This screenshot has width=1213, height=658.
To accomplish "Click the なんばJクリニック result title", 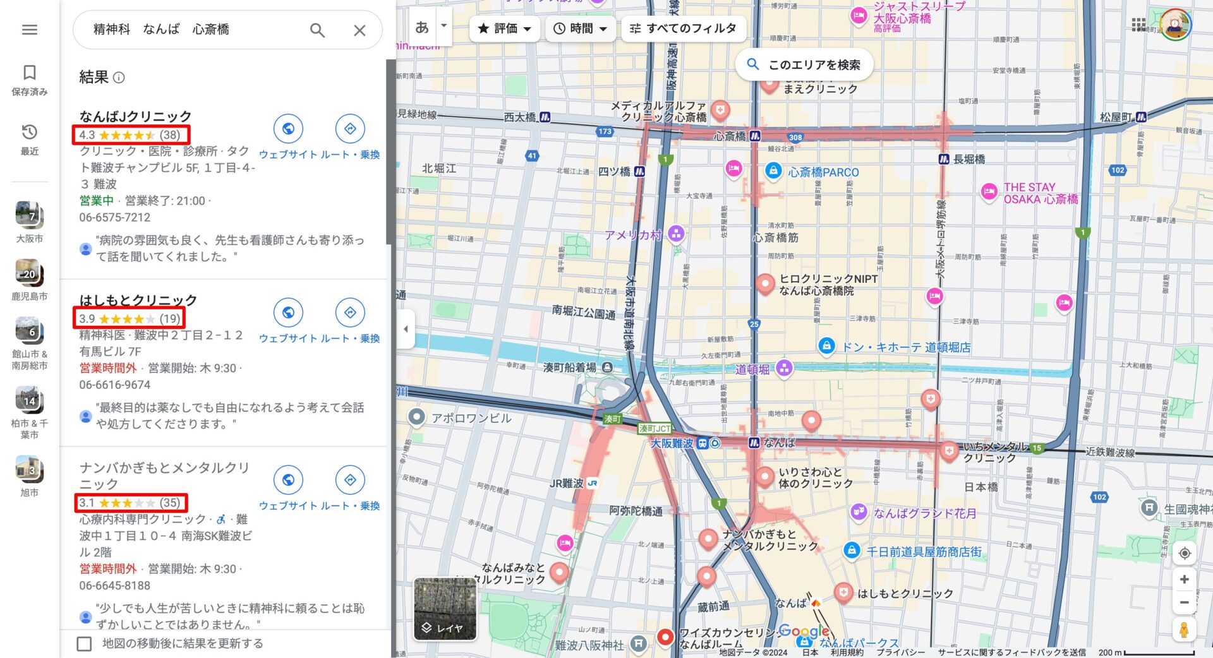I will (x=135, y=116).
